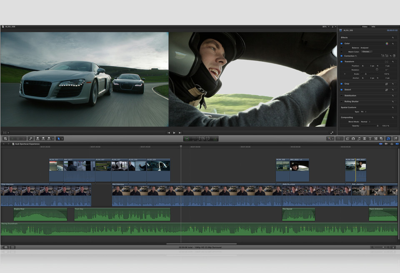
Task: Reset the Compositing section arrow
Action: [x=393, y=117]
